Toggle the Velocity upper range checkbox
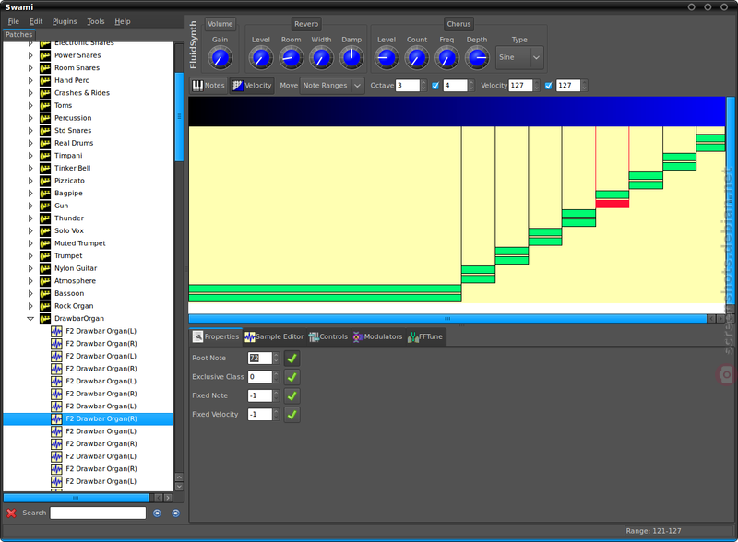The width and height of the screenshot is (738, 542). click(x=548, y=86)
